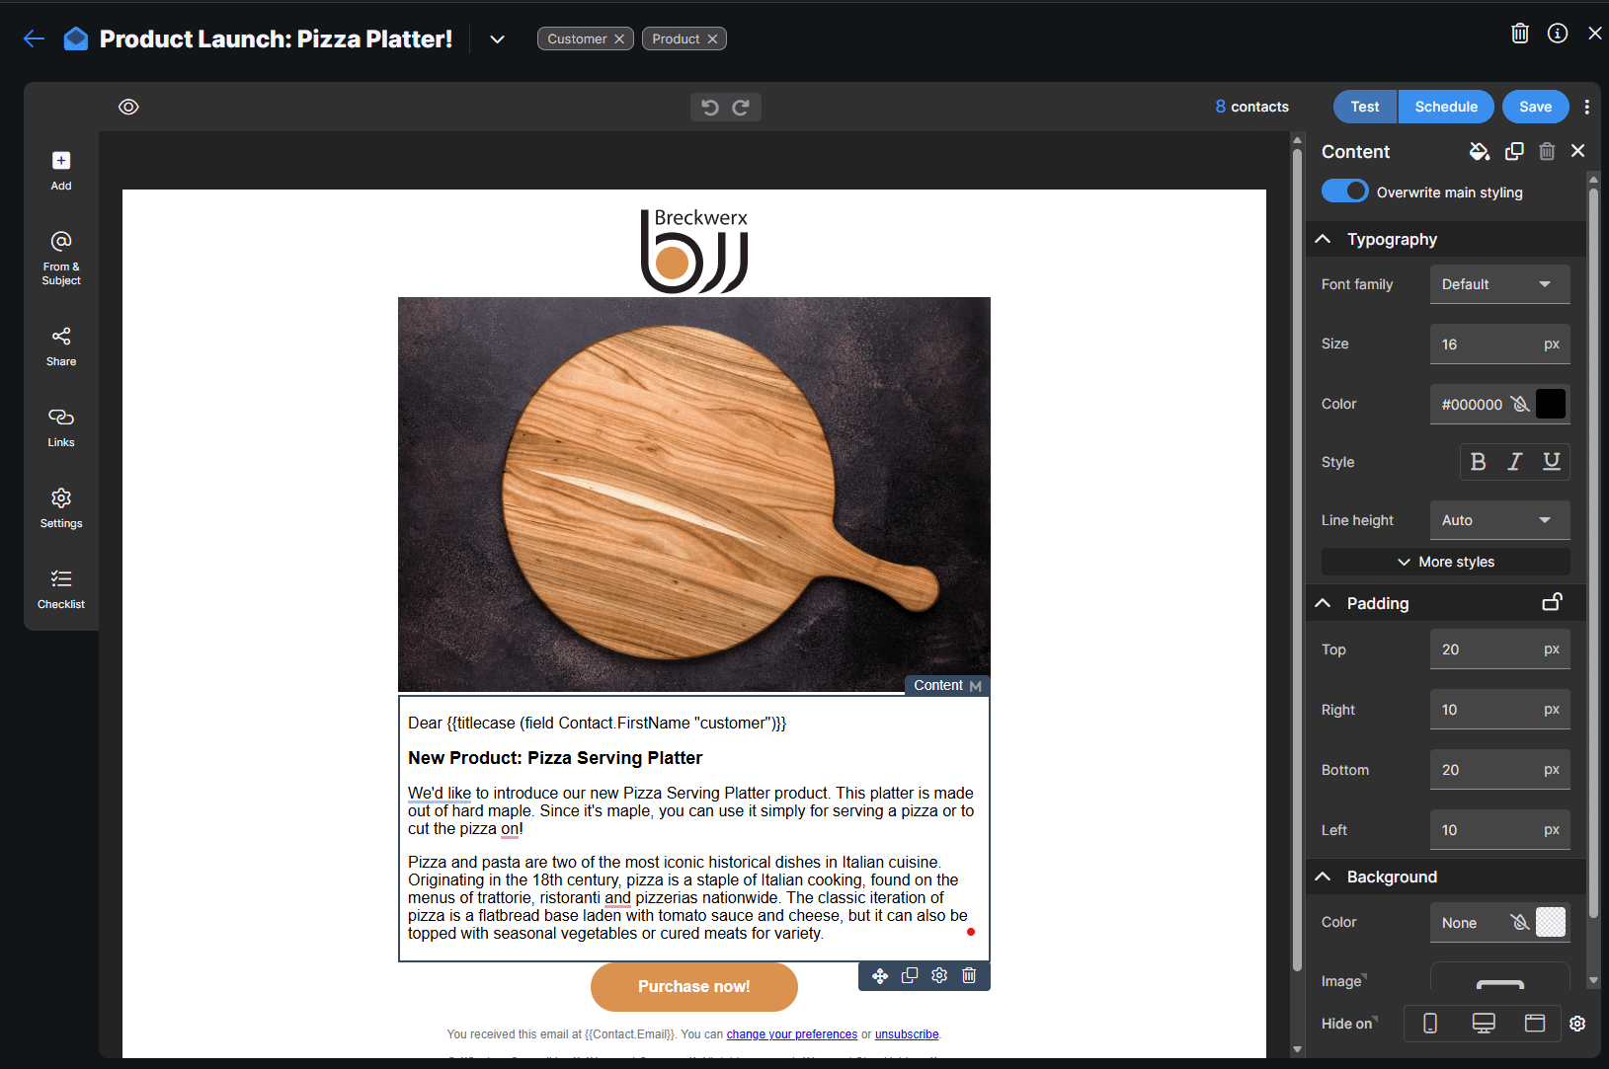Open the Font family dropdown
This screenshot has width=1609, height=1069.
1498,284
